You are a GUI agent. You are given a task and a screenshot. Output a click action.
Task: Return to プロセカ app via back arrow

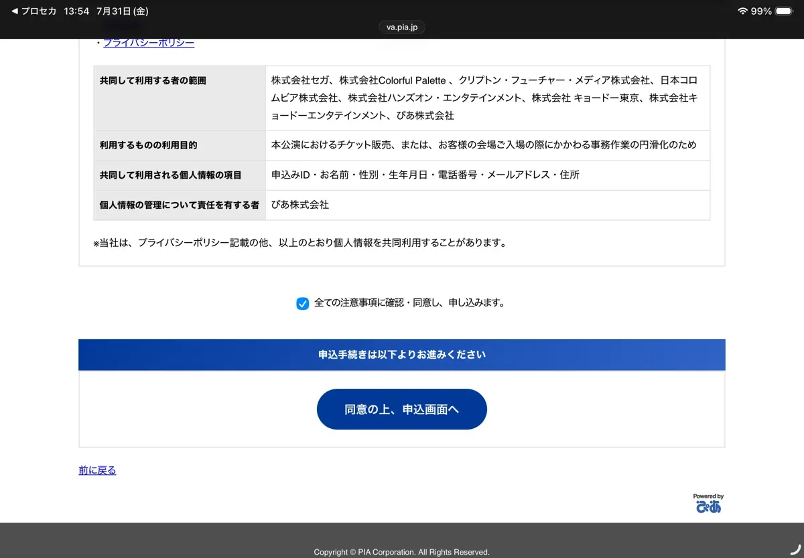click(x=33, y=11)
